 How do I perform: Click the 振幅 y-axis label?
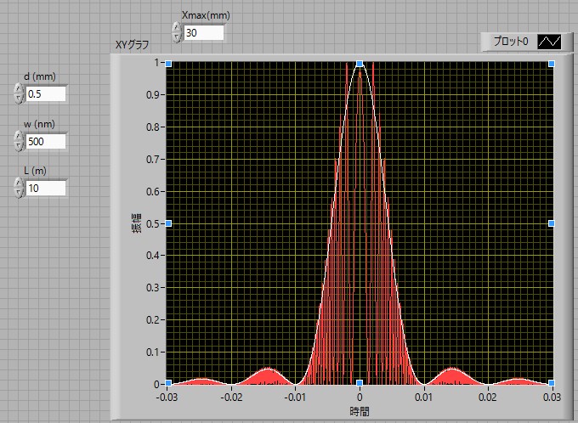[138, 223]
